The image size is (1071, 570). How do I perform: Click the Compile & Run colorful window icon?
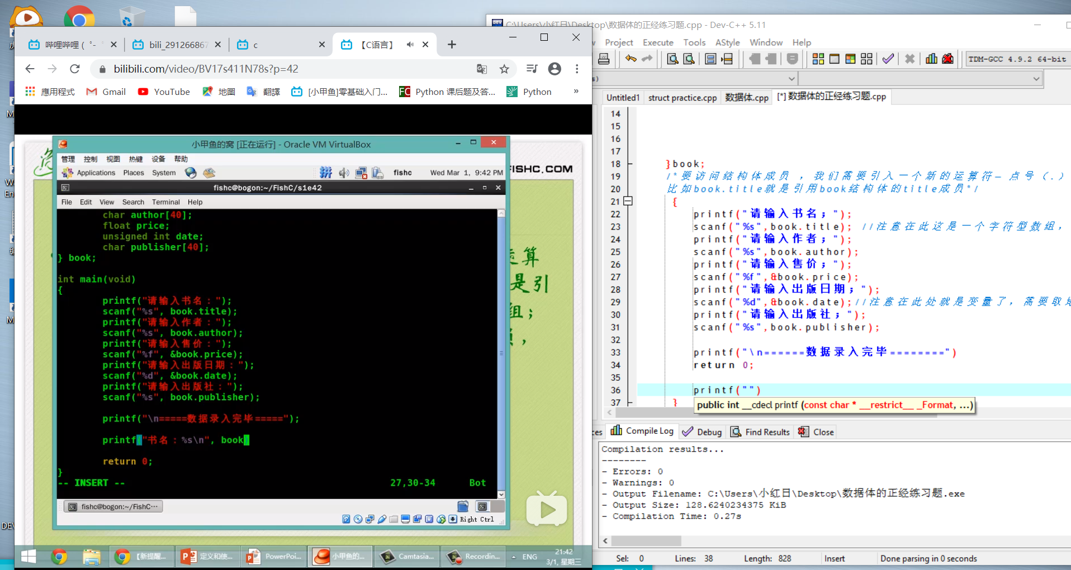coord(850,59)
